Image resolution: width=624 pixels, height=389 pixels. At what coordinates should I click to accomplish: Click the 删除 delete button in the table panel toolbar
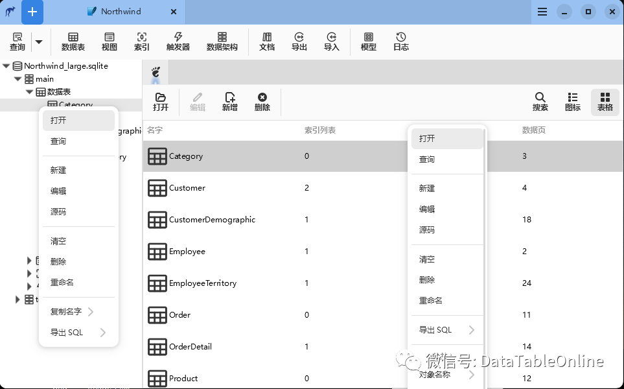262,102
